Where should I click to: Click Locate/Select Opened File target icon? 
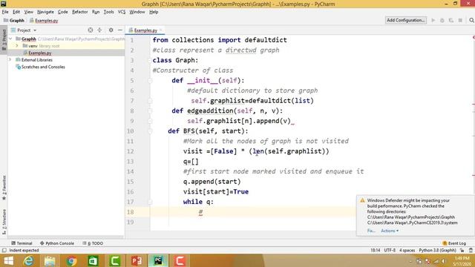point(91,30)
